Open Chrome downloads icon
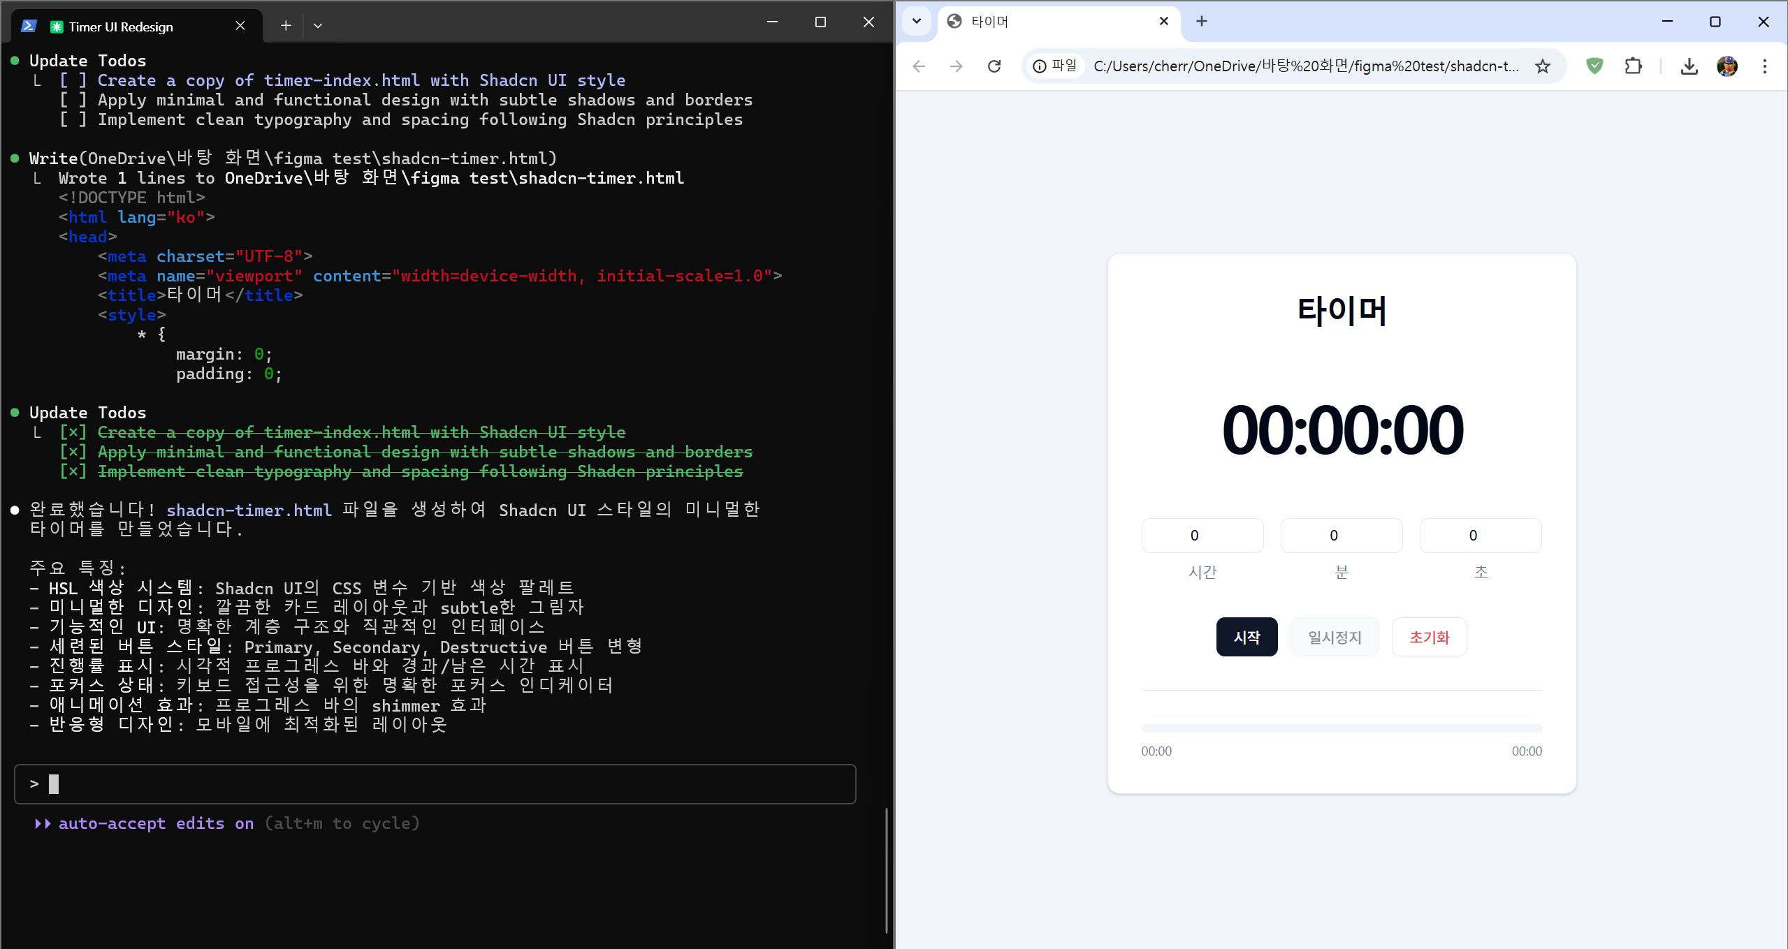The height and width of the screenshot is (949, 1788). click(1689, 66)
